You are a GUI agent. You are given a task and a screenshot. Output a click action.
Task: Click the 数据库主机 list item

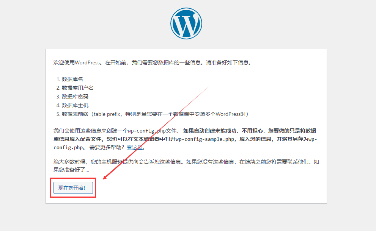pyautogui.click(x=75, y=105)
